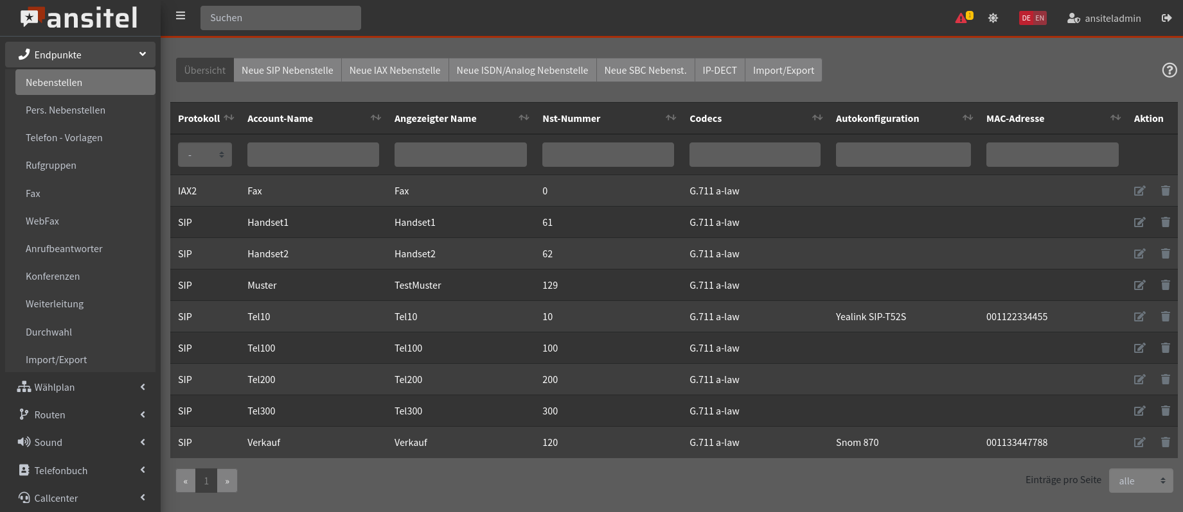This screenshot has height=512, width=1183.
Task: Click the theme brightness icon
Action: (993, 18)
